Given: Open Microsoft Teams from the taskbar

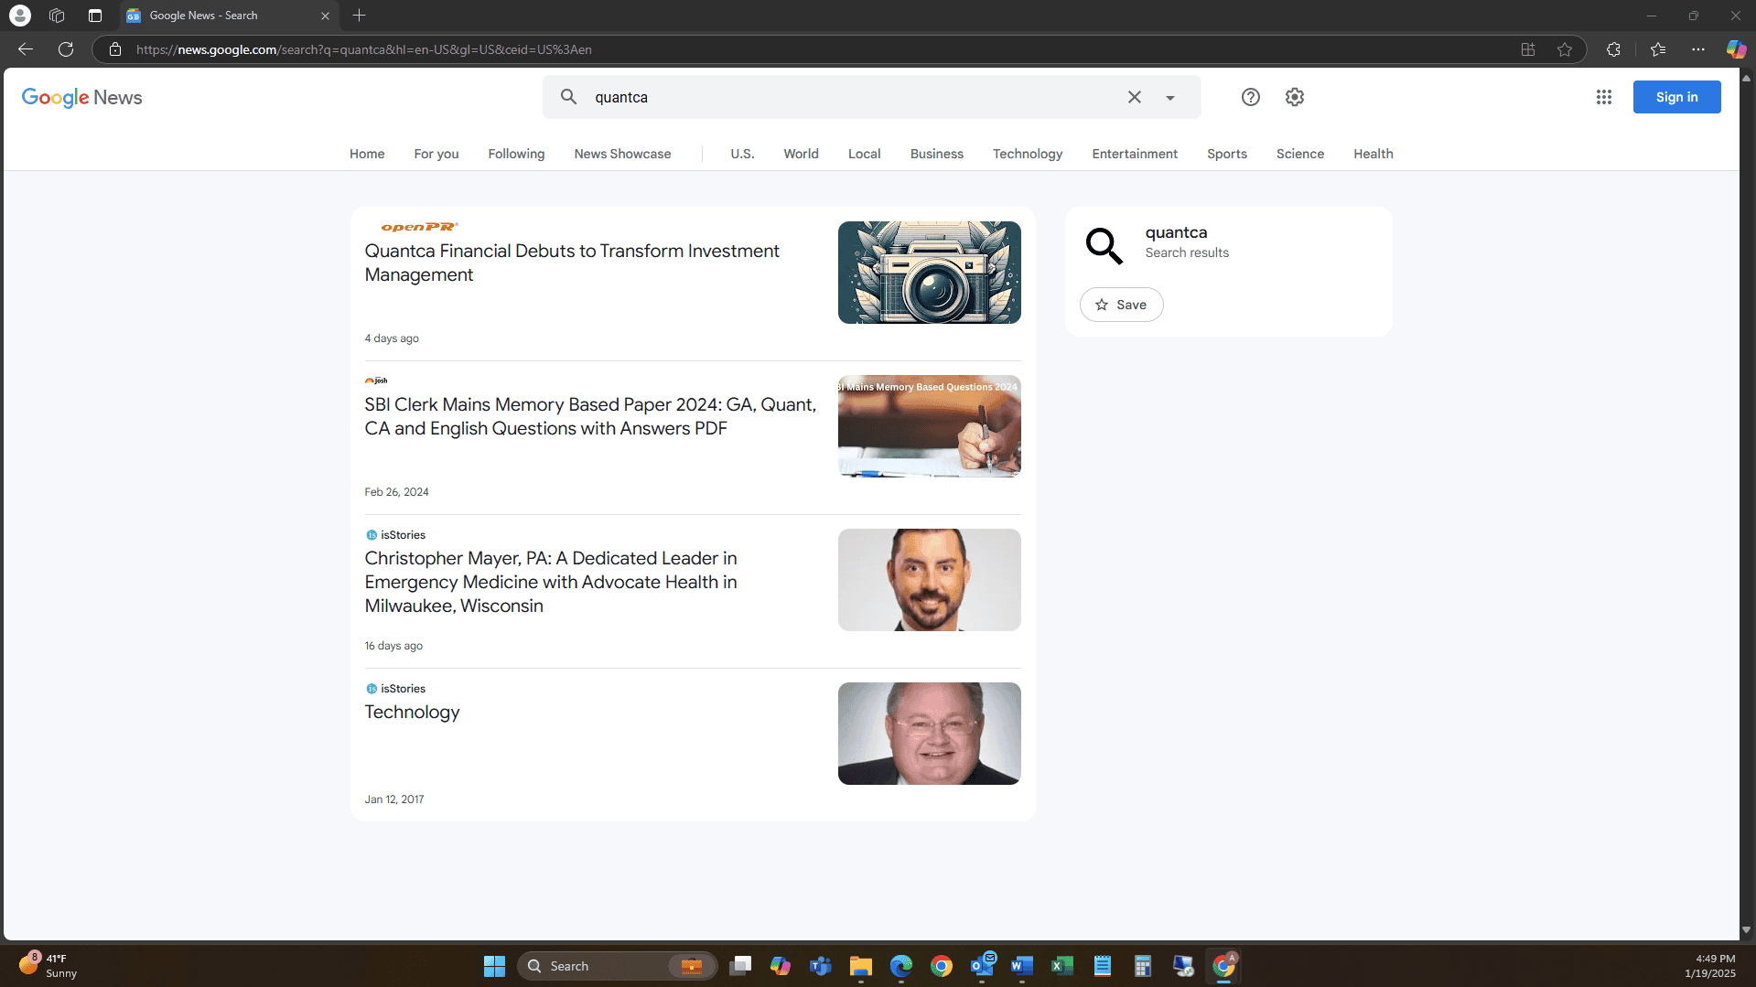Looking at the screenshot, I should point(820,966).
